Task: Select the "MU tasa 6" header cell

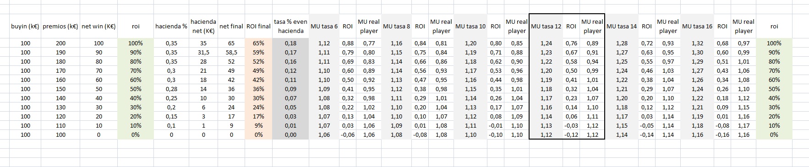Action: 324,27
